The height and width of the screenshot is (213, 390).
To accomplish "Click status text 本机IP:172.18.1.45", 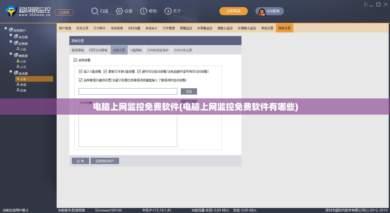I will pos(157,210).
